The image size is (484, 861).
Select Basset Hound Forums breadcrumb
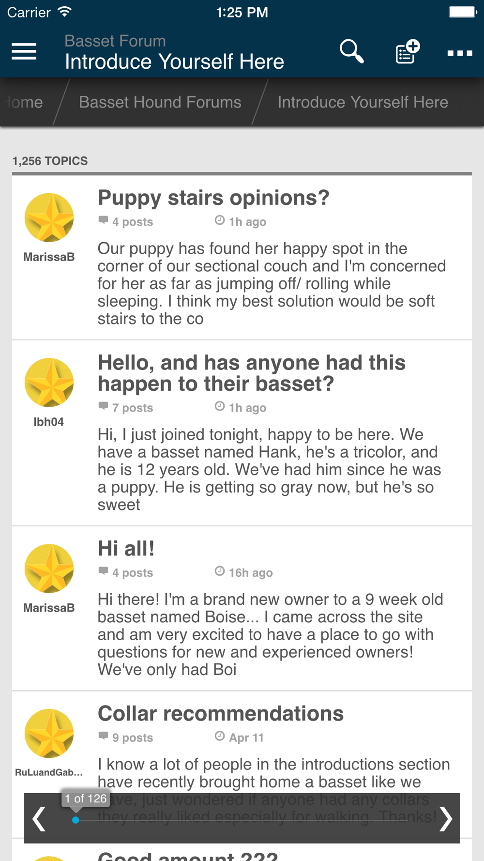pos(160,102)
